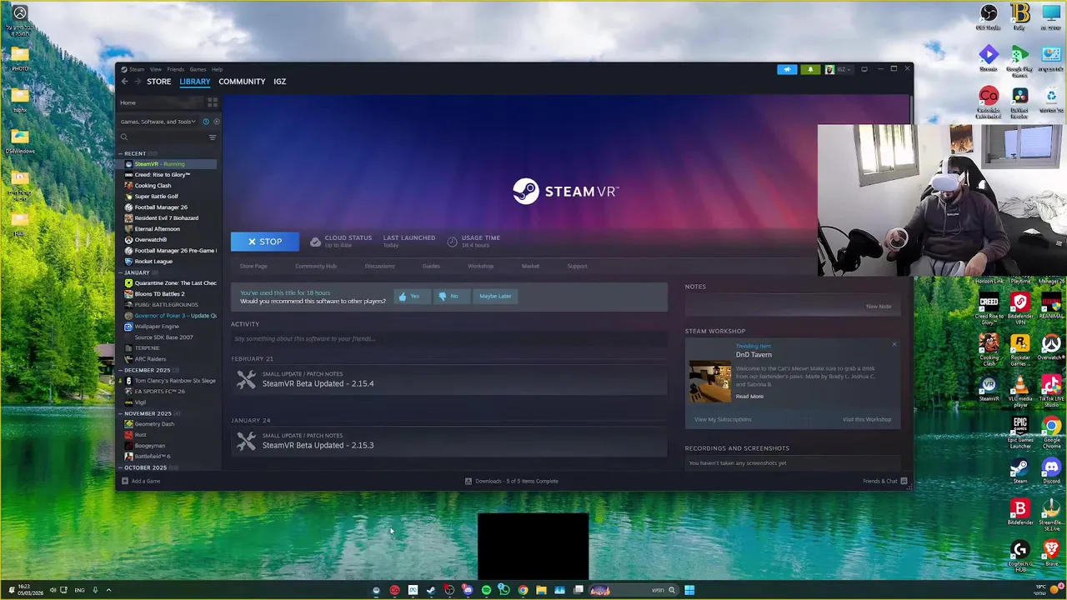1067x600 pixels.
Task: Click the Add a Game plus icon
Action: (x=125, y=481)
